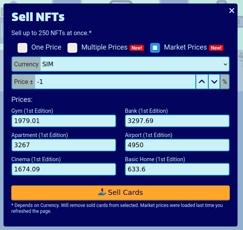Click the Price ± input field
Image resolution: width=243 pixels, height=230 pixels.
115,82
